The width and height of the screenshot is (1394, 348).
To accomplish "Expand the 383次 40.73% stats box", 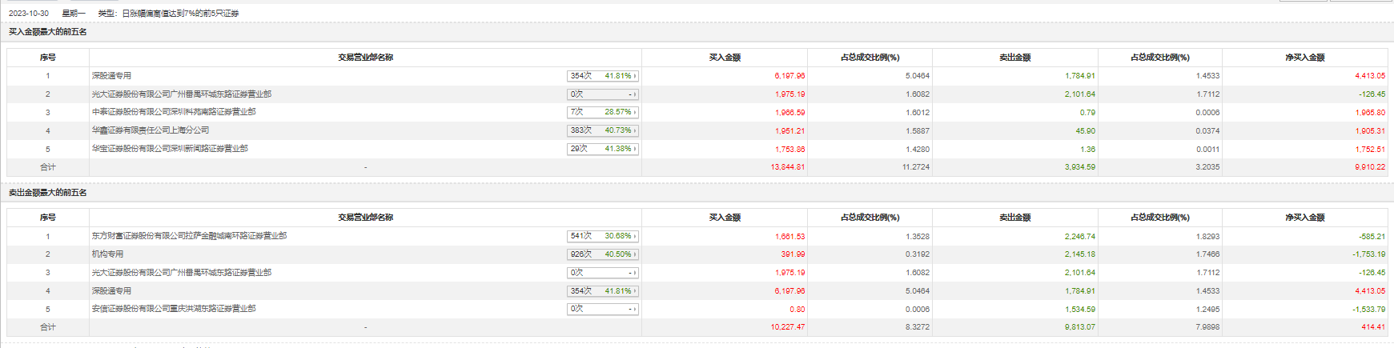I will [x=602, y=130].
